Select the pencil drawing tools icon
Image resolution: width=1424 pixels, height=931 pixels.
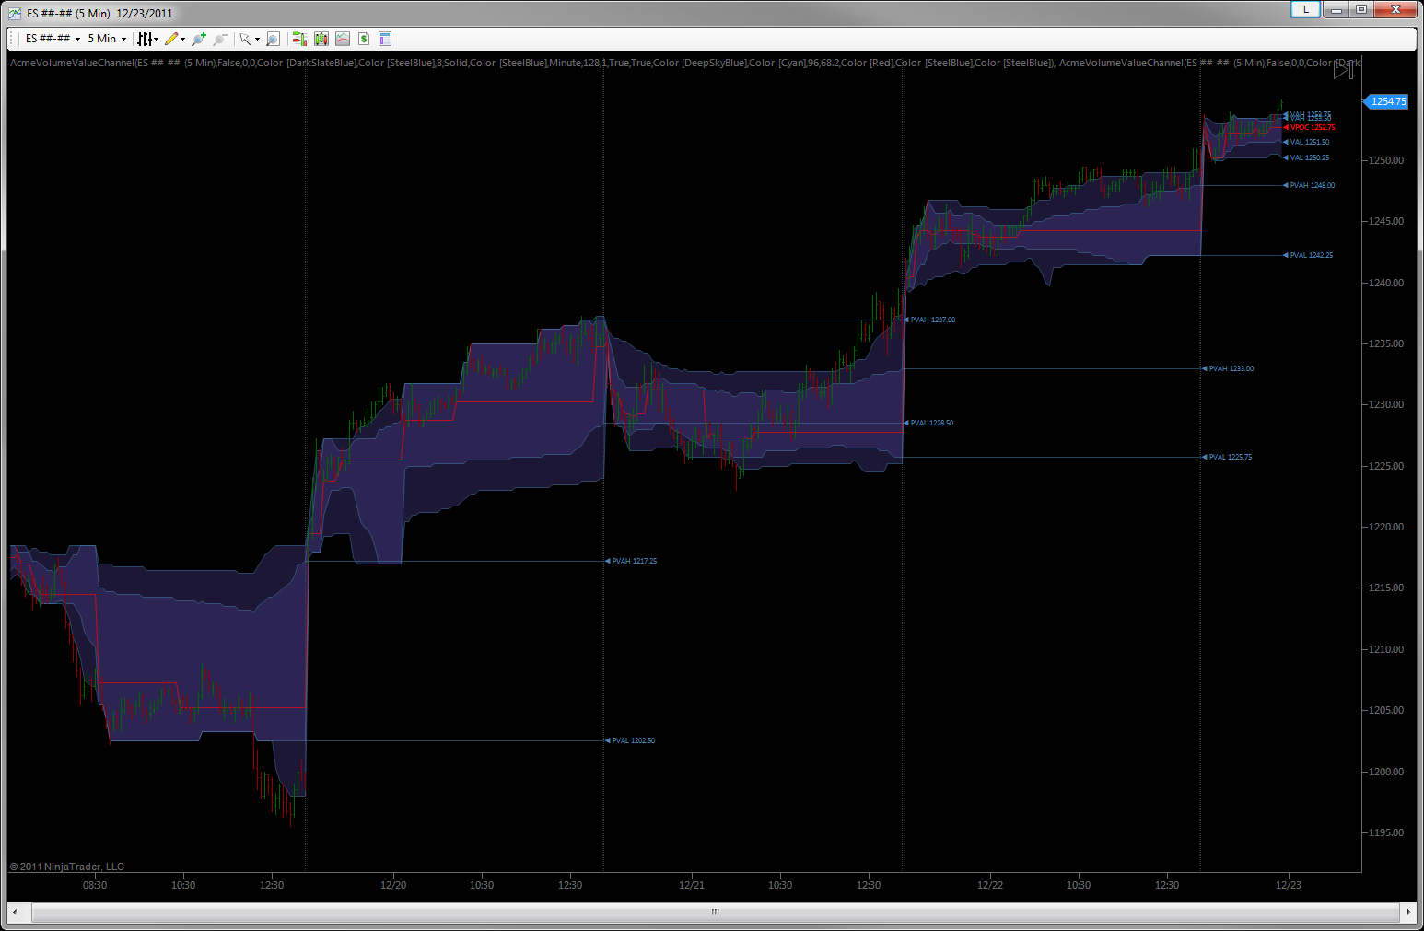(172, 39)
